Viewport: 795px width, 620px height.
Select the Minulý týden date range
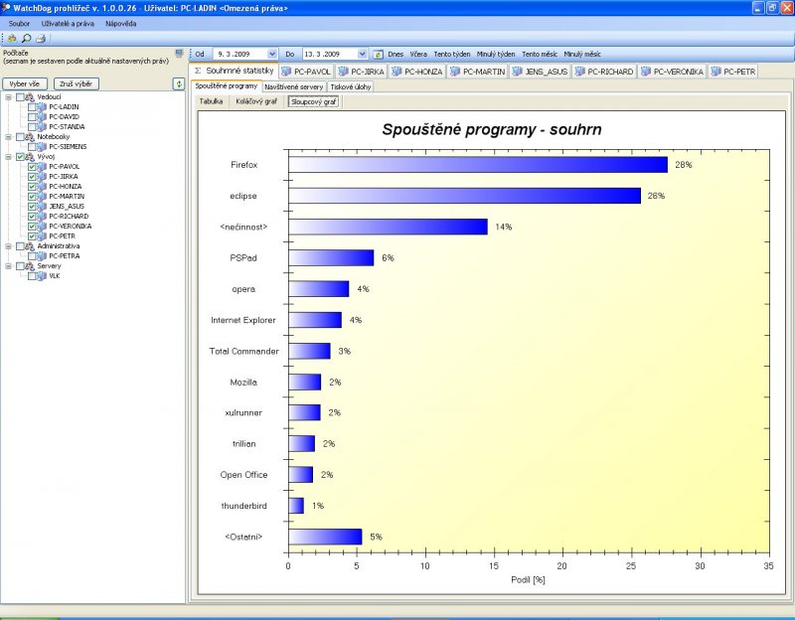click(496, 55)
